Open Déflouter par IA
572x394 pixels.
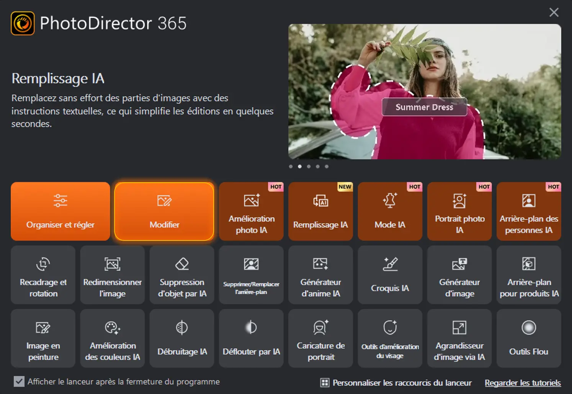pos(251,338)
